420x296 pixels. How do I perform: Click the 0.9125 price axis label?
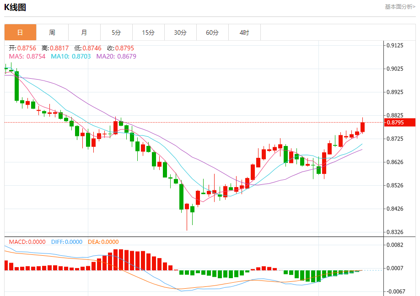coord(395,45)
